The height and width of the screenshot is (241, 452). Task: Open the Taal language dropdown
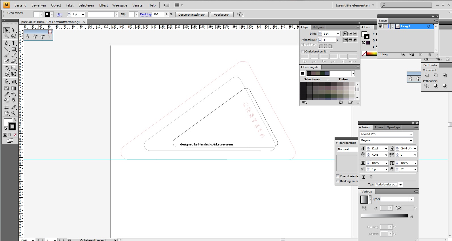tap(400, 185)
